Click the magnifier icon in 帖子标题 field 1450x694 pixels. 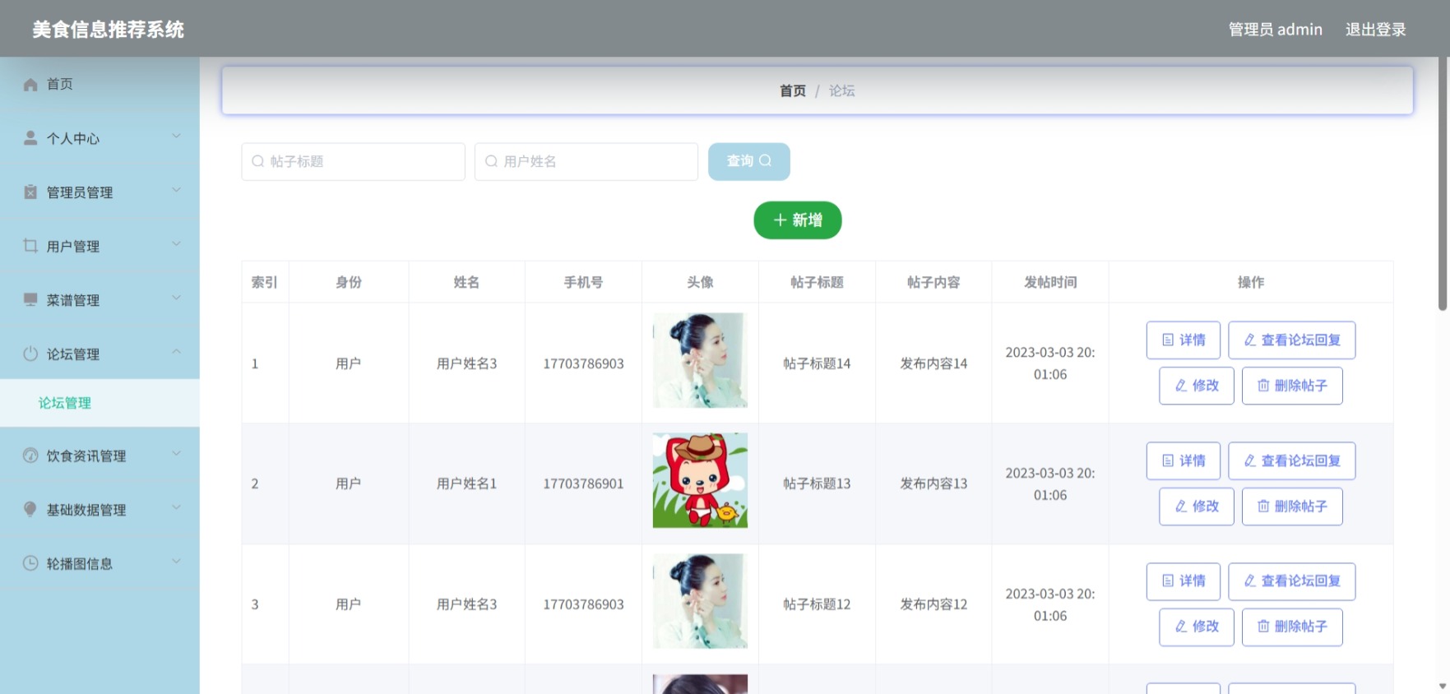click(x=258, y=161)
